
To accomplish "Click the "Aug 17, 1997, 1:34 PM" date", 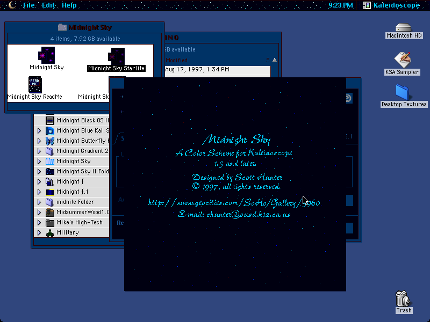I will pos(197,69).
